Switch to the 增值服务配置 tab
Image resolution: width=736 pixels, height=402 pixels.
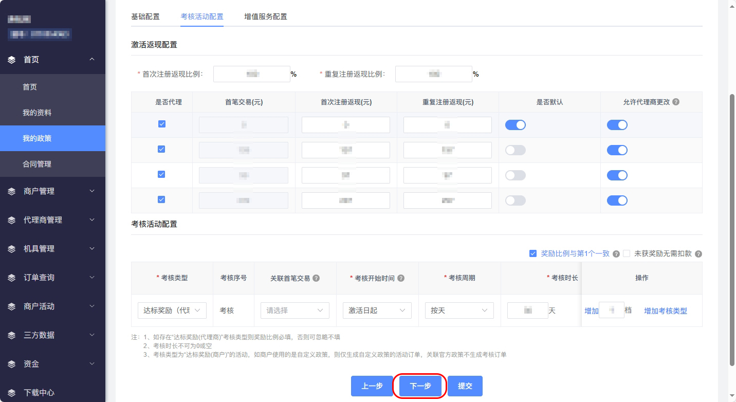pos(265,16)
